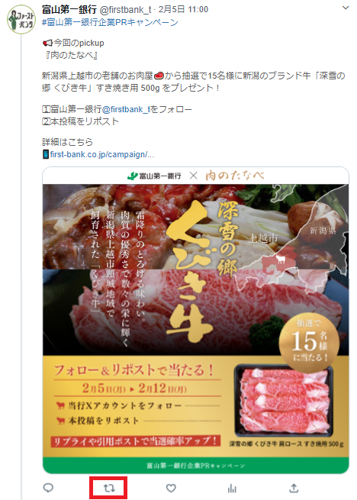The image size is (357, 500).
Task: Open the くびき牛 campaign image
Action: tap(196, 320)
